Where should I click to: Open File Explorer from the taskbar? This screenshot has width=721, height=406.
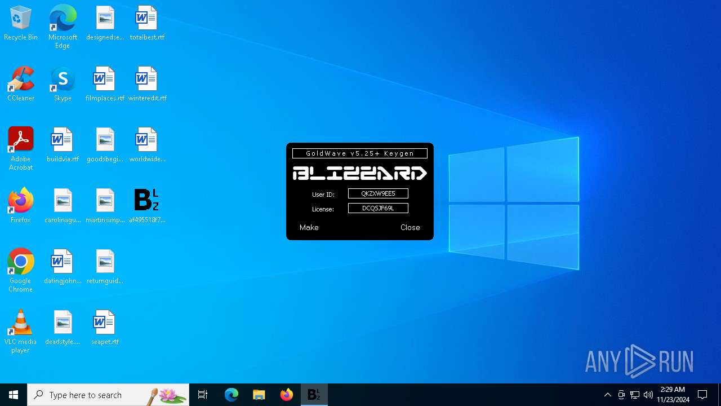pos(259,395)
